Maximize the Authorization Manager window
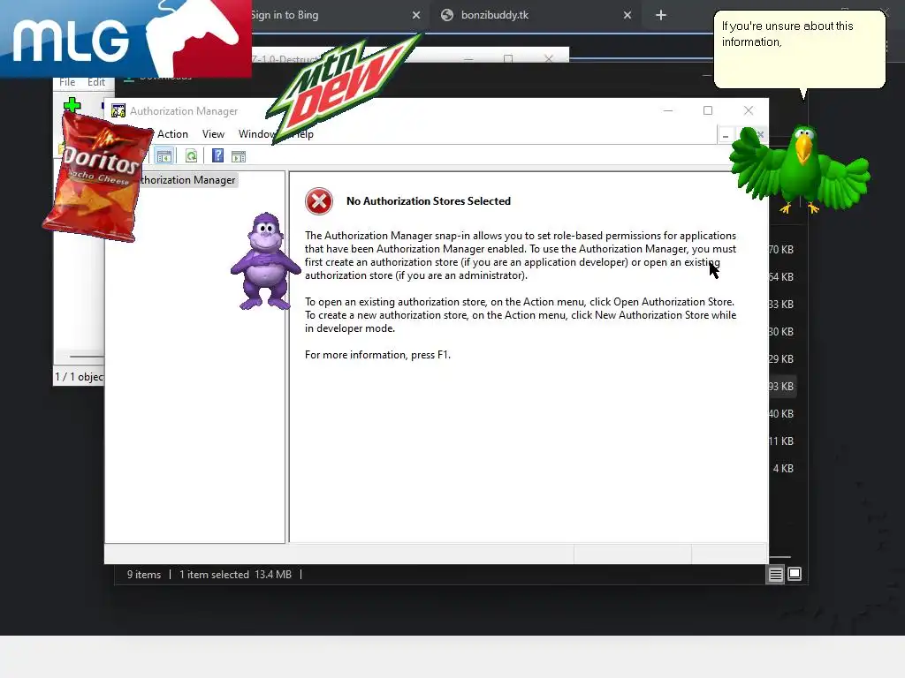 (708, 110)
